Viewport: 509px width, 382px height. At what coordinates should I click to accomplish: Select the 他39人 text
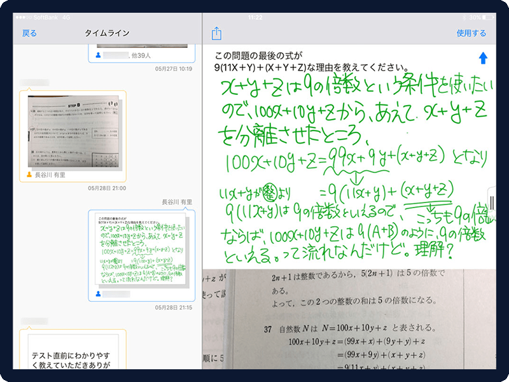pos(141,55)
